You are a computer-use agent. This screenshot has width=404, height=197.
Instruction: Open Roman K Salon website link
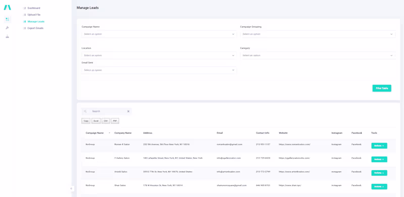pos(294,144)
